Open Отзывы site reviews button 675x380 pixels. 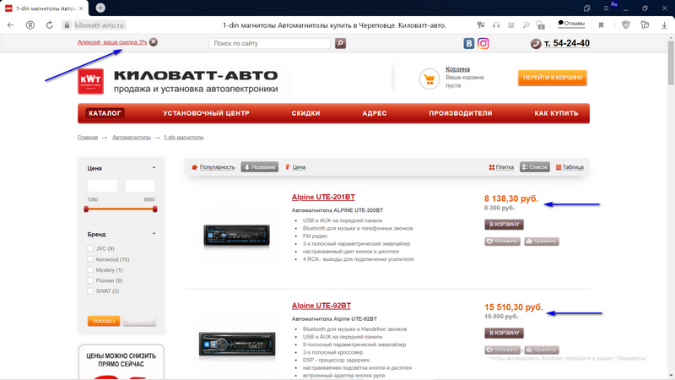pyautogui.click(x=571, y=24)
